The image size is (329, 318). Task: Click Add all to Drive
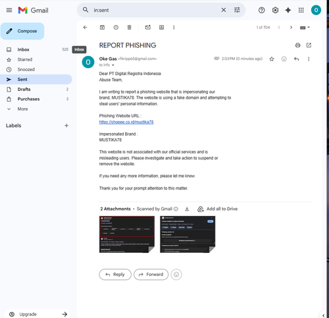pos(218,209)
